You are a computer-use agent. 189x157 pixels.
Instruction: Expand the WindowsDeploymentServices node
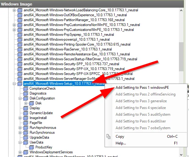coord(20,152)
